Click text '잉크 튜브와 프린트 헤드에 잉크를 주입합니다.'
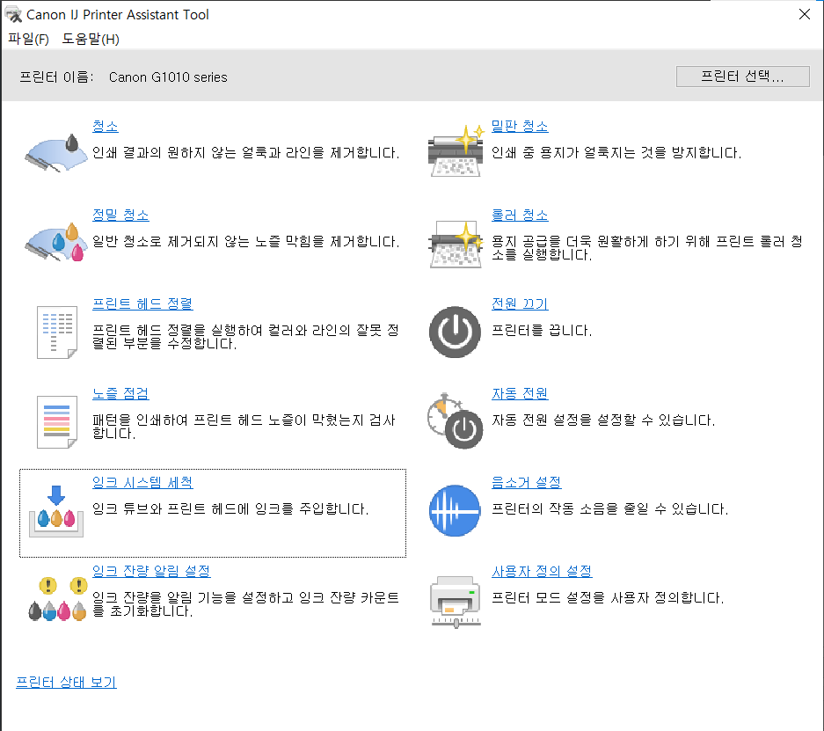This screenshot has height=731, width=824. (x=230, y=508)
